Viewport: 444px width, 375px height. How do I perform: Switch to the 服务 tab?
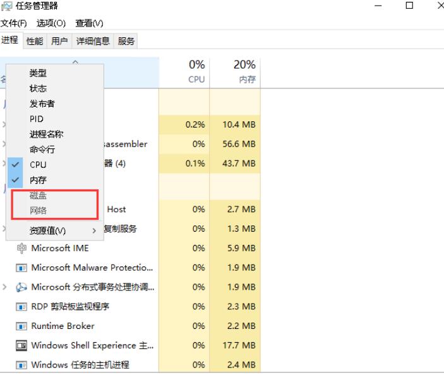[126, 41]
